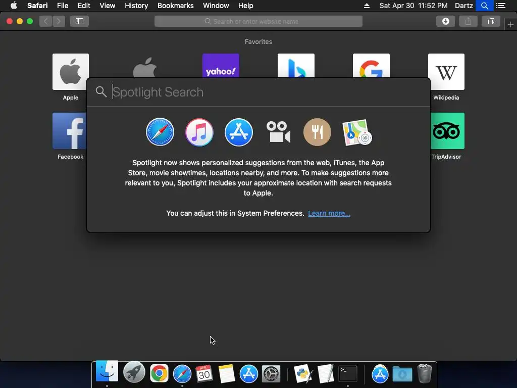Open Launchpad rocket in the Dock

pyautogui.click(x=134, y=372)
